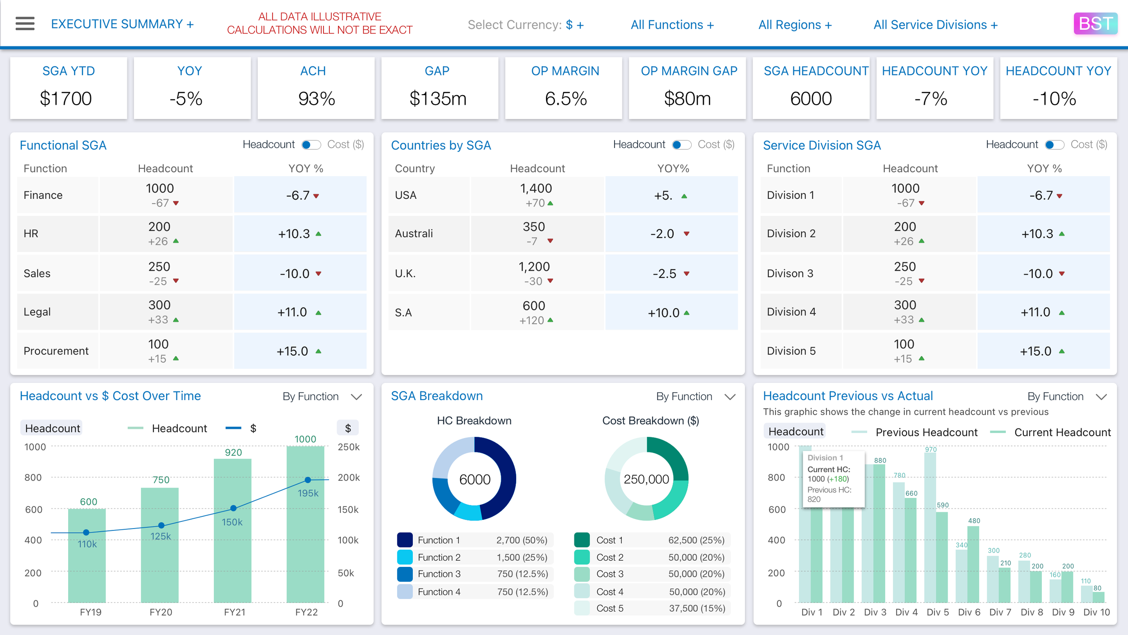1128x635 pixels.
Task: Click the Function 1 navy legend square
Action: pyautogui.click(x=405, y=540)
